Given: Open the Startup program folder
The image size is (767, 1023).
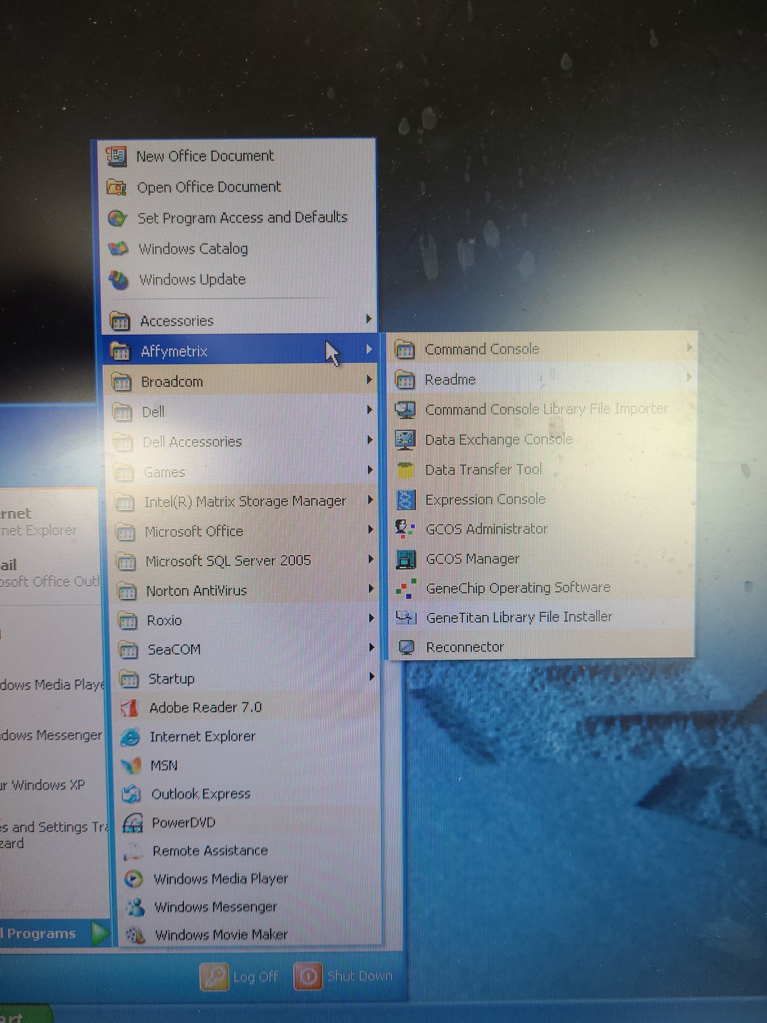Looking at the screenshot, I should [247, 678].
